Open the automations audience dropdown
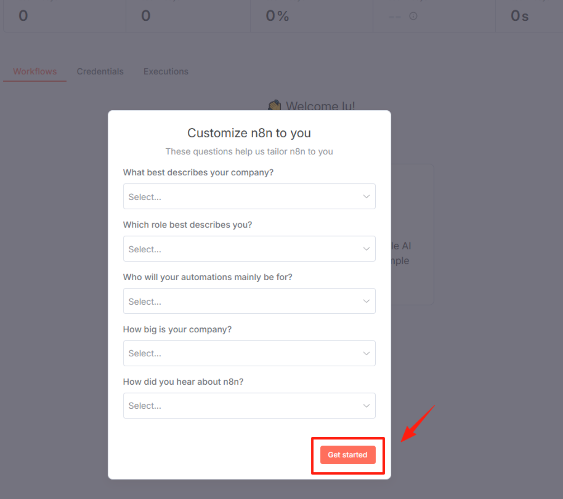563x499 pixels. point(249,301)
